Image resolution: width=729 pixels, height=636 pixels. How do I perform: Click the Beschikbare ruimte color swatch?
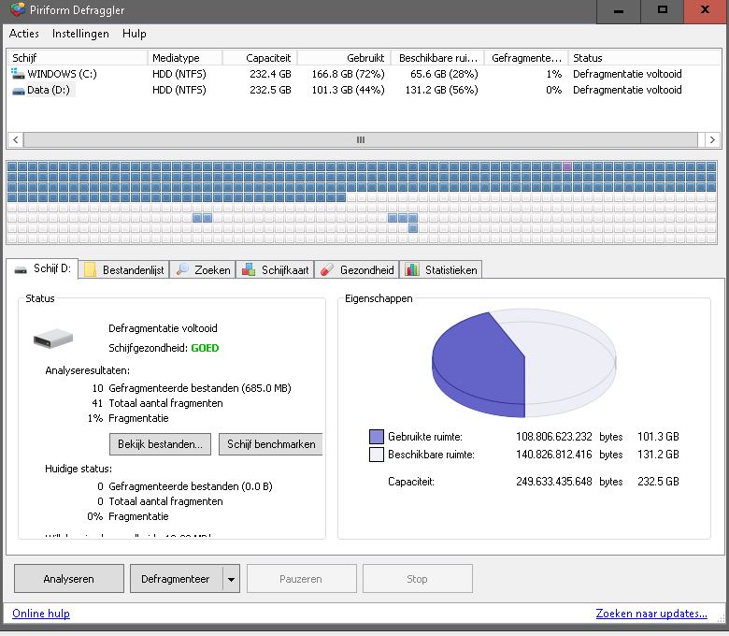376,455
